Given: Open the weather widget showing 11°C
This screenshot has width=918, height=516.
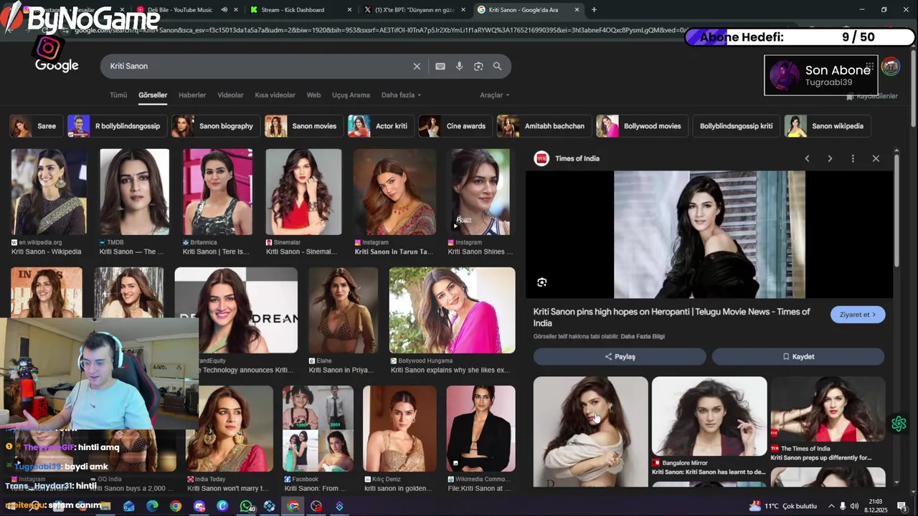Looking at the screenshot, I should pyautogui.click(x=783, y=506).
